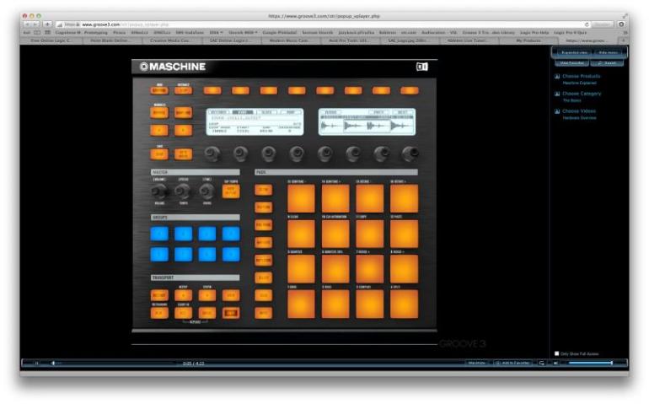The width and height of the screenshot is (649, 404).
Task: Click the SHIFT transport button on Maschine
Action: point(231,313)
